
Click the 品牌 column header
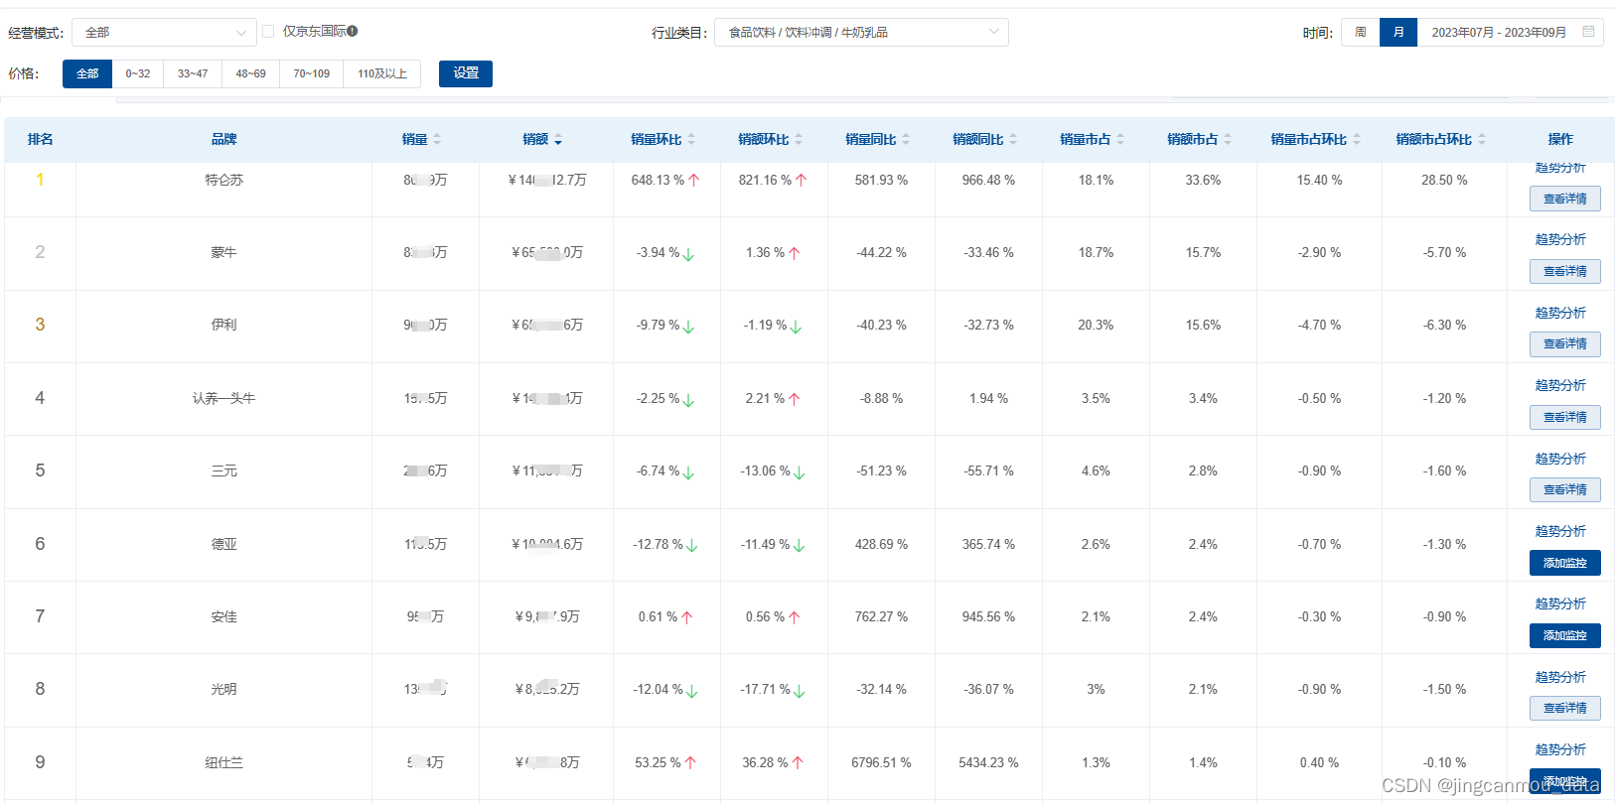click(x=223, y=140)
